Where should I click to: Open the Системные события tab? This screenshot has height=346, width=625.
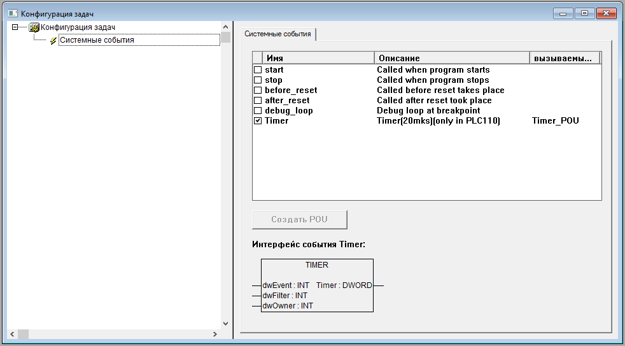[x=278, y=34]
